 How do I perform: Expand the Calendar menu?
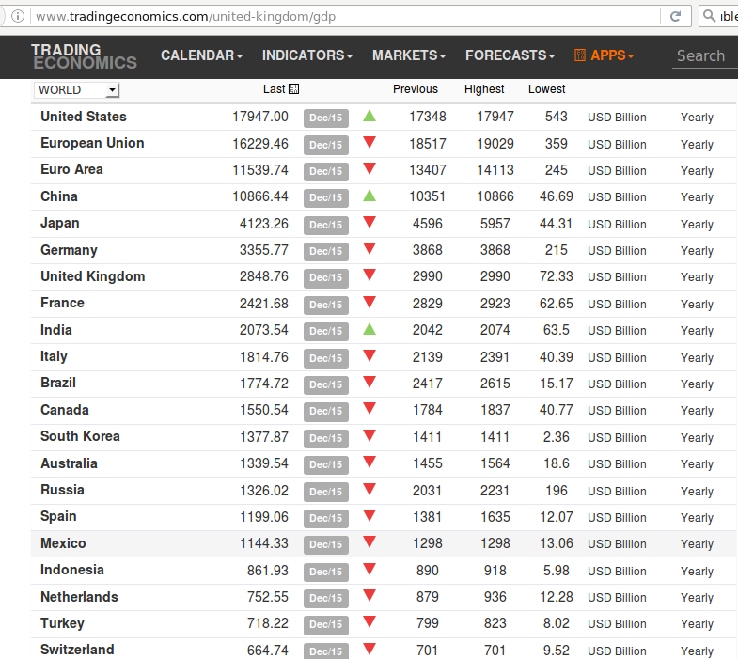[x=201, y=55]
